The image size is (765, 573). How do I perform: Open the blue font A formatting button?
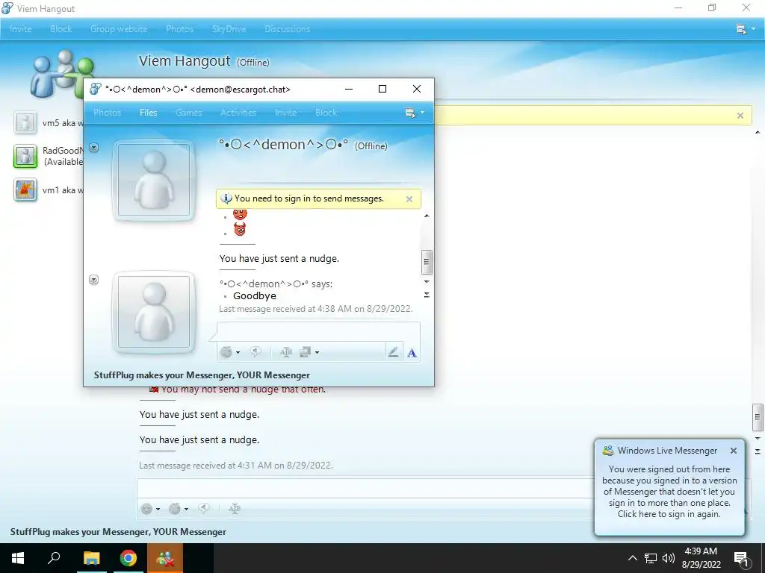(x=412, y=353)
